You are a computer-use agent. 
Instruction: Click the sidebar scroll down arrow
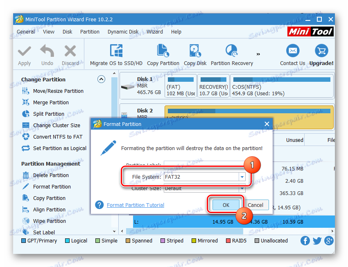pyautogui.click(x=114, y=231)
